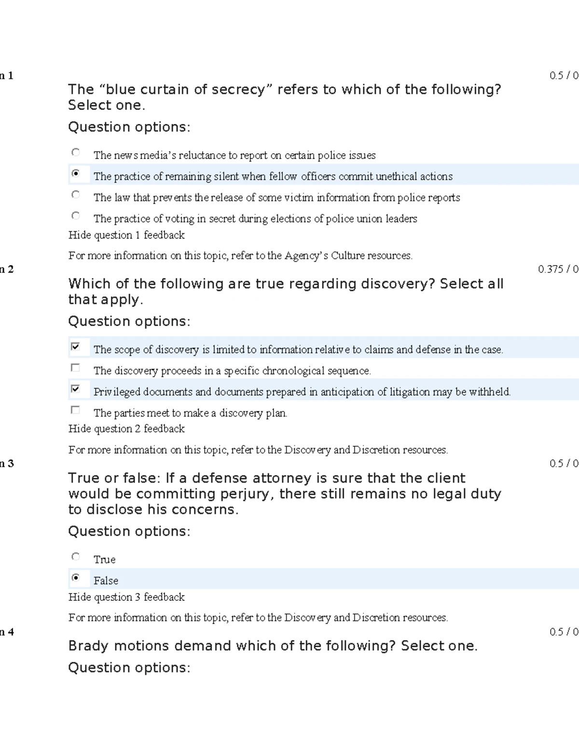
Task: Click the question 1 score display
Action: pos(562,74)
